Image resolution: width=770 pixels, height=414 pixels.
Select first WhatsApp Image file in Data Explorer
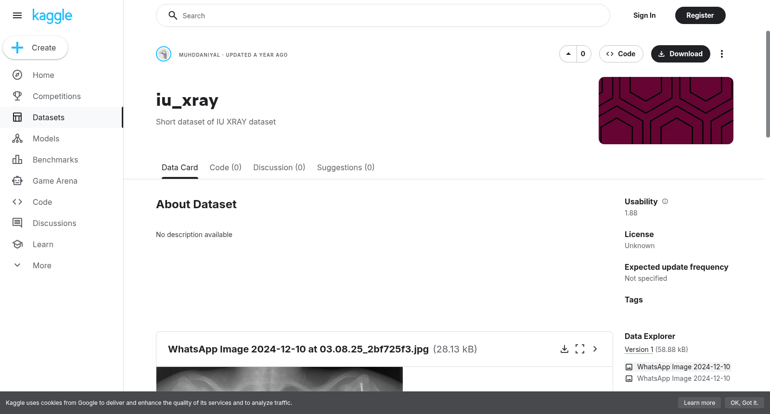(x=678, y=367)
